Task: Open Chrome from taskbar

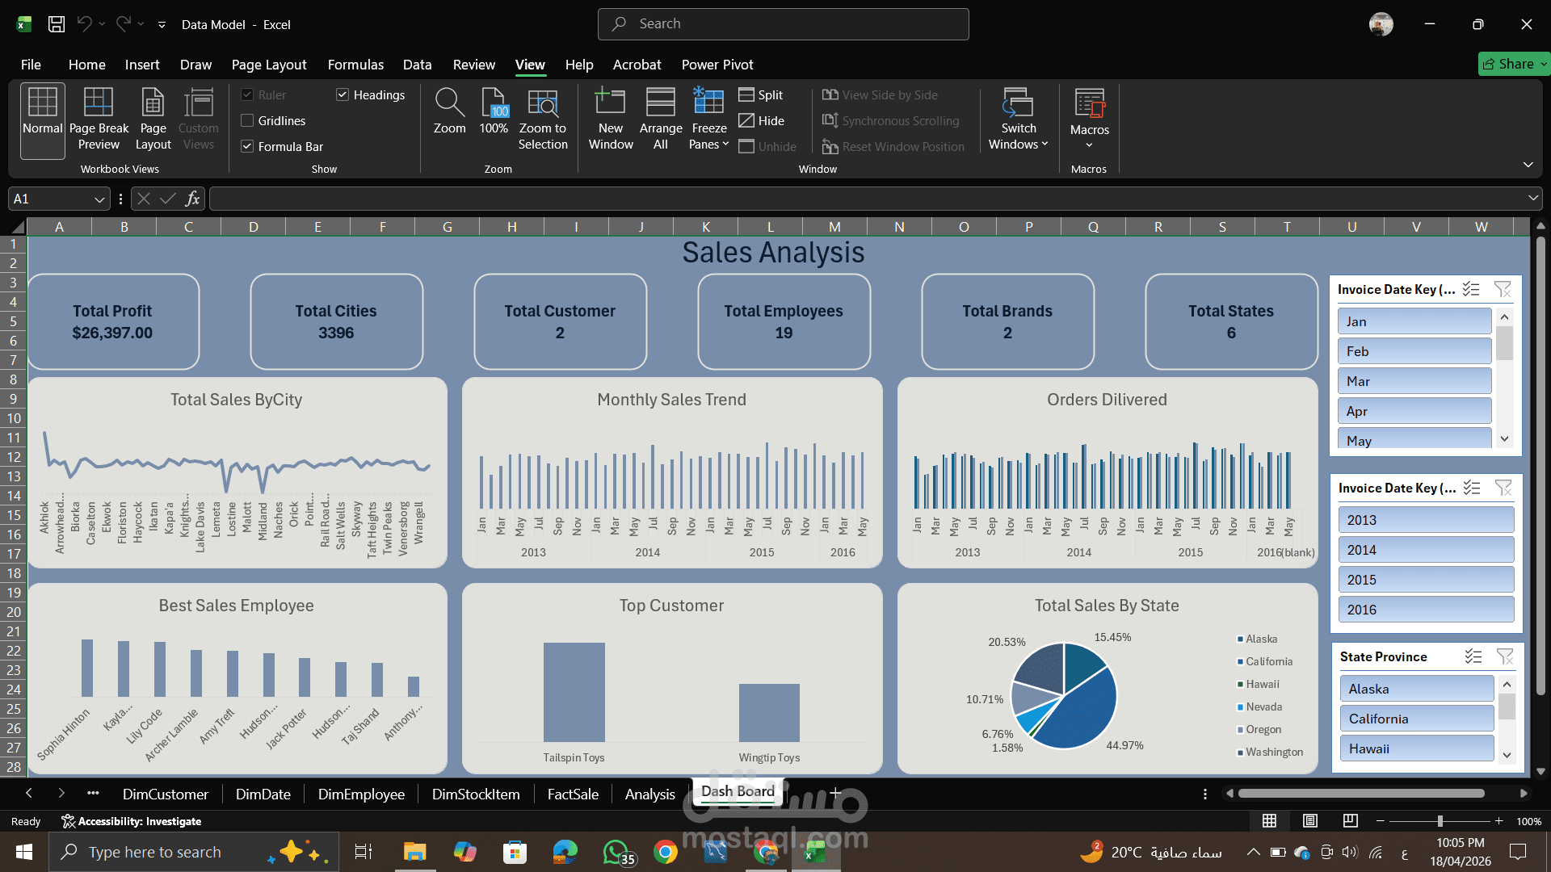Action: 666,852
